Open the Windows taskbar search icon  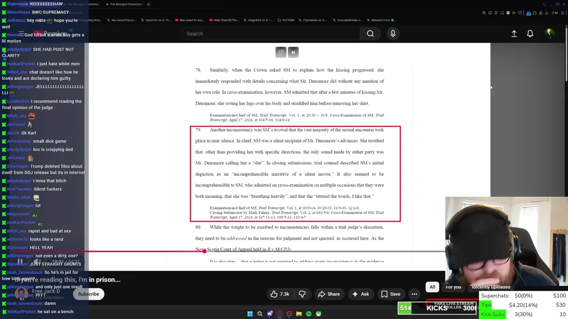coord(260,314)
